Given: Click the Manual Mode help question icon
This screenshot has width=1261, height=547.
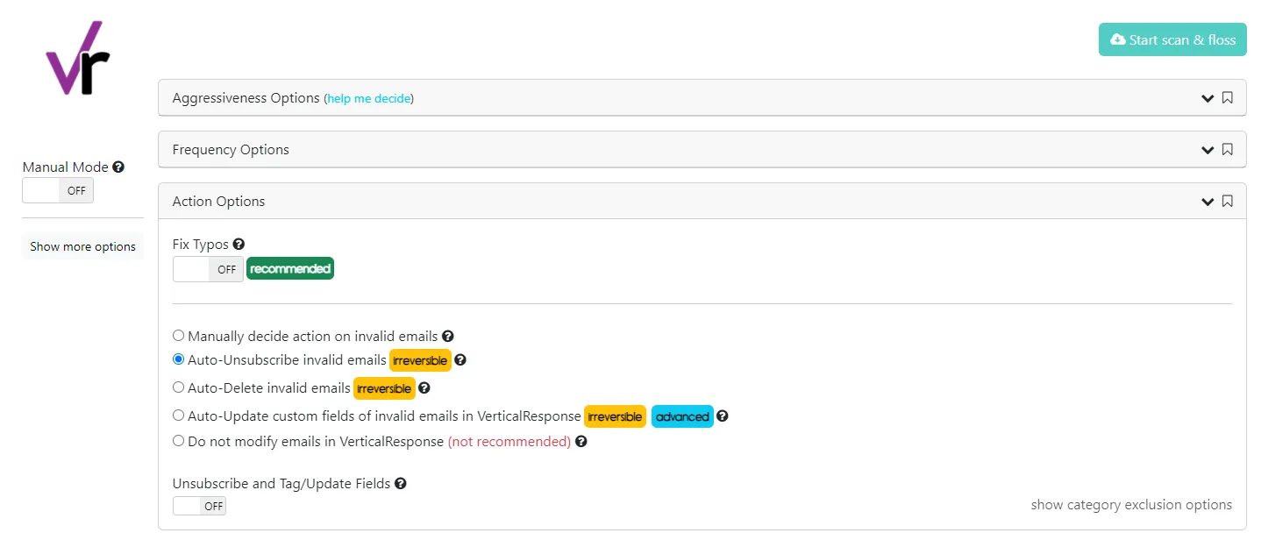Looking at the screenshot, I should point(118,167).
